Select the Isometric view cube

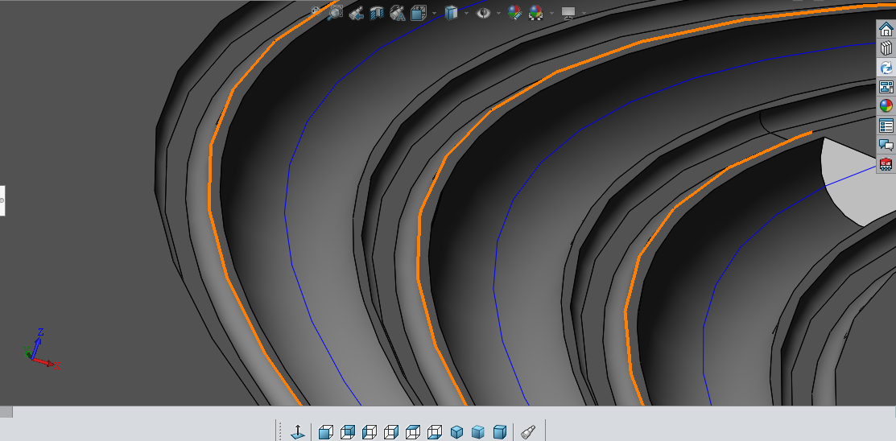(456, 432)
